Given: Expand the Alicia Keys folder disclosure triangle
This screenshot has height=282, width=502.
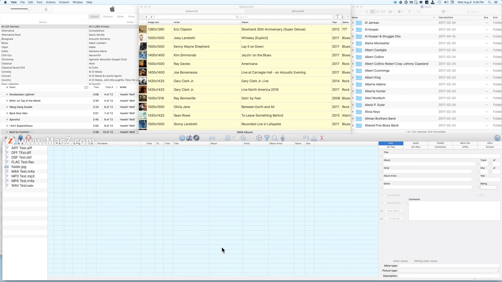Looking at the screenshot, I should pyautogui.click(x=353, y=112).
